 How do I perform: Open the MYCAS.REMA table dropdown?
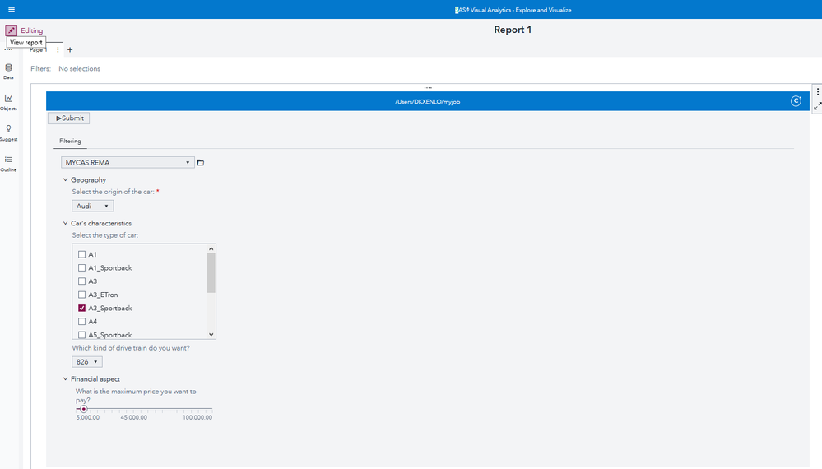(128, 162)
